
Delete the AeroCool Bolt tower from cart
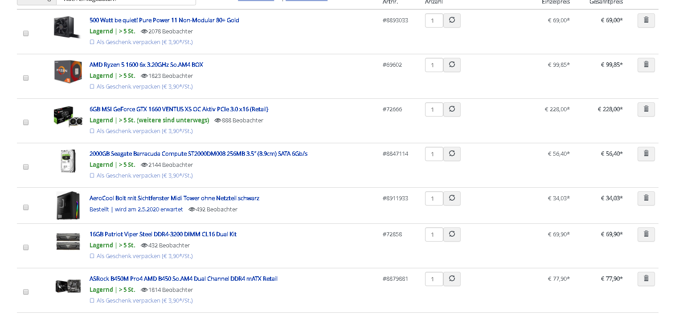coord(646,198)
